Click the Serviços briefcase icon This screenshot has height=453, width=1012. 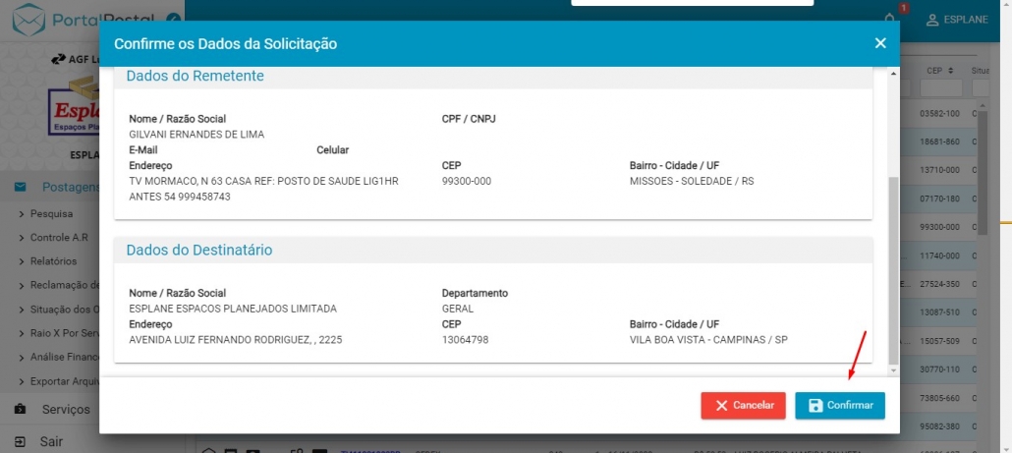(x=20, y=409)
